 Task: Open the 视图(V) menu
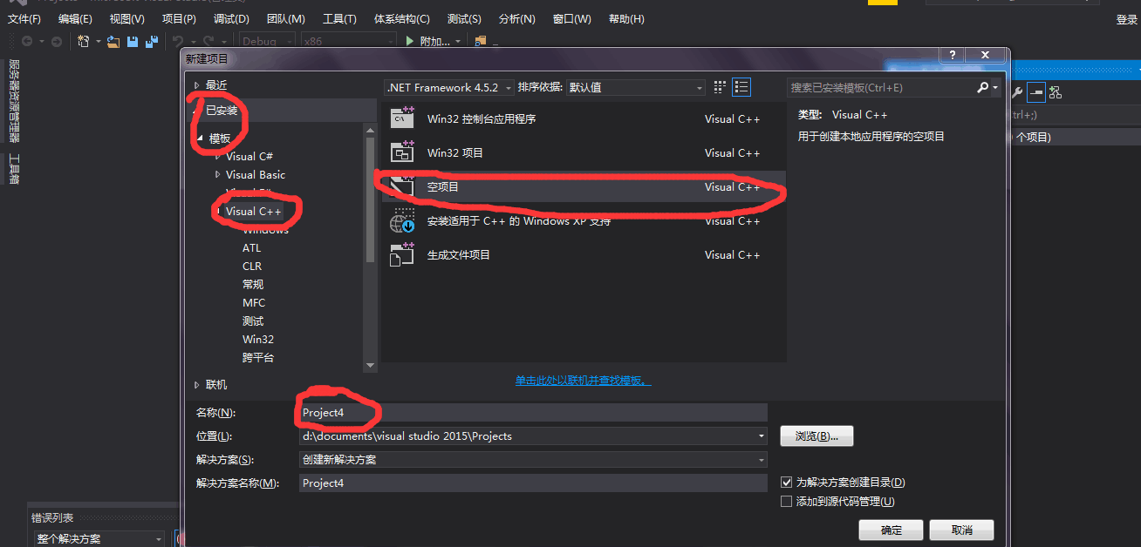(x=126, y=18)
